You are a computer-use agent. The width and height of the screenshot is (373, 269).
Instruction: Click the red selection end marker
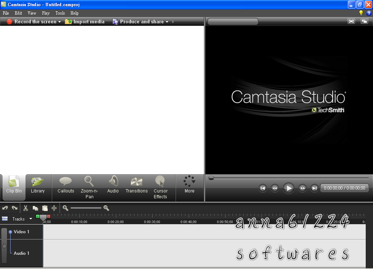tap(48, 217)
